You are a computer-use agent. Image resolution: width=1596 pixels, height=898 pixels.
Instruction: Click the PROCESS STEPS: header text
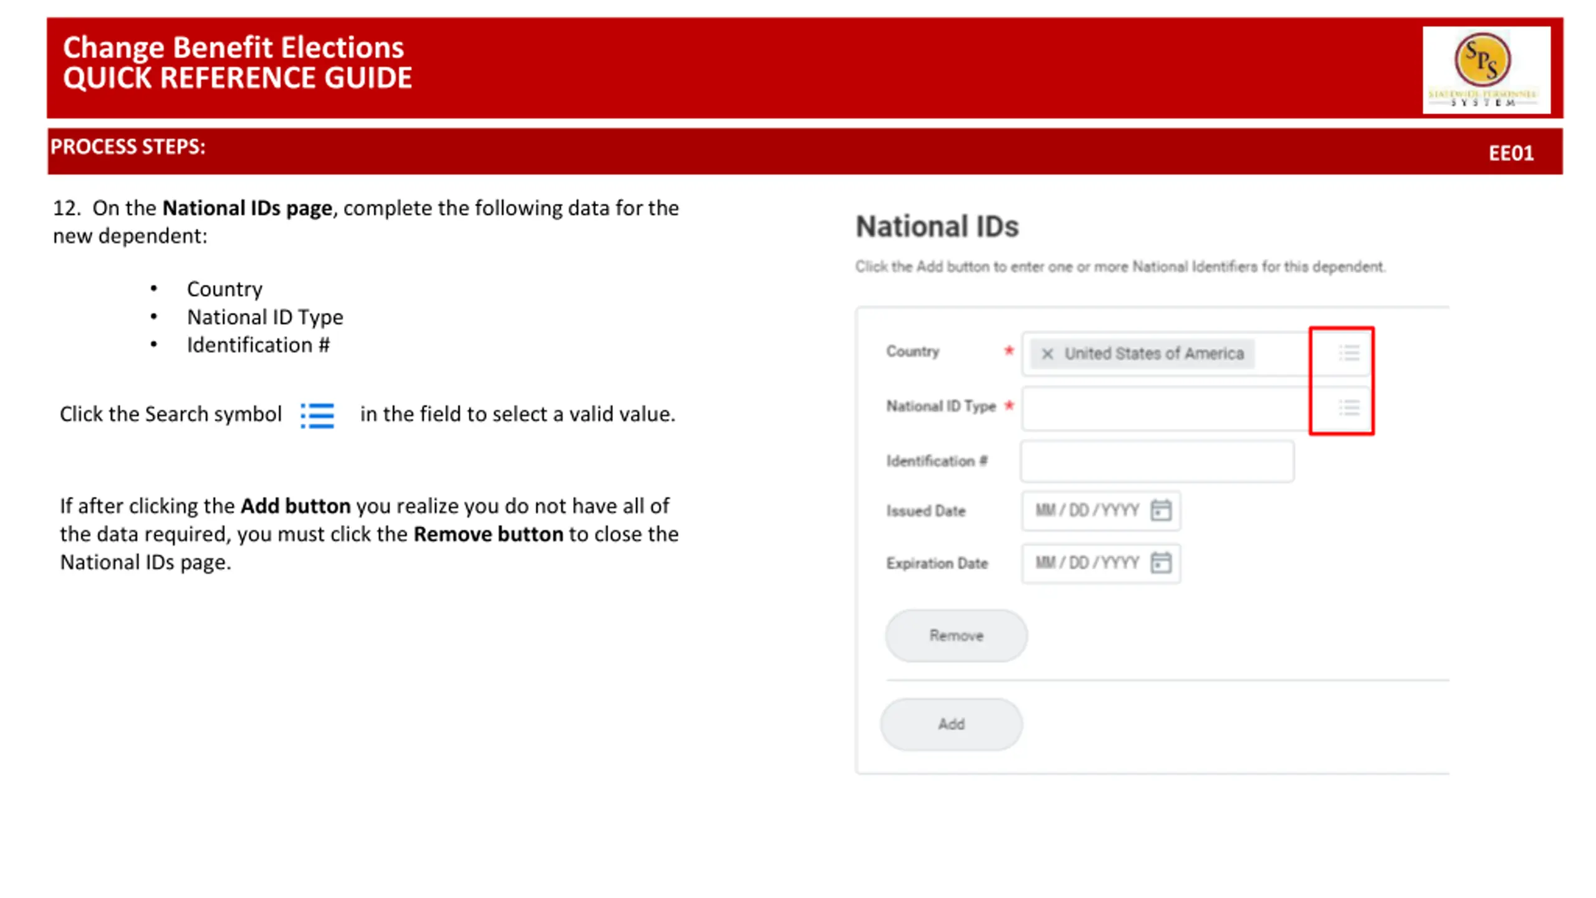click(128, 147)
